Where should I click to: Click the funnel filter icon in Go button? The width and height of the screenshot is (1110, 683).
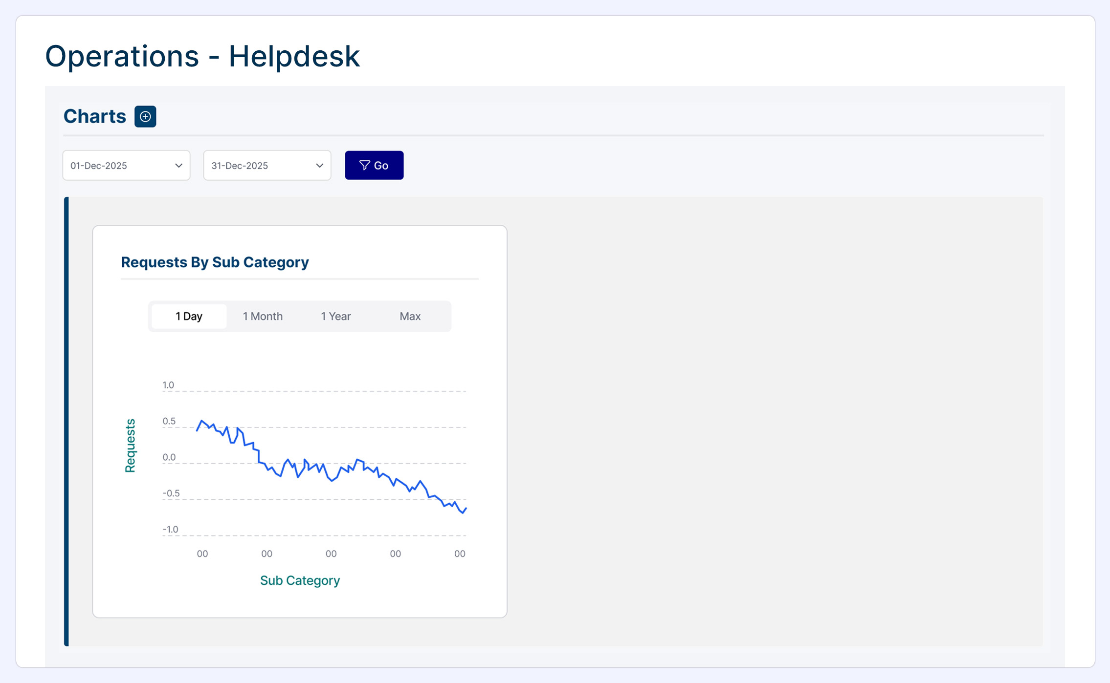[364, 166]
